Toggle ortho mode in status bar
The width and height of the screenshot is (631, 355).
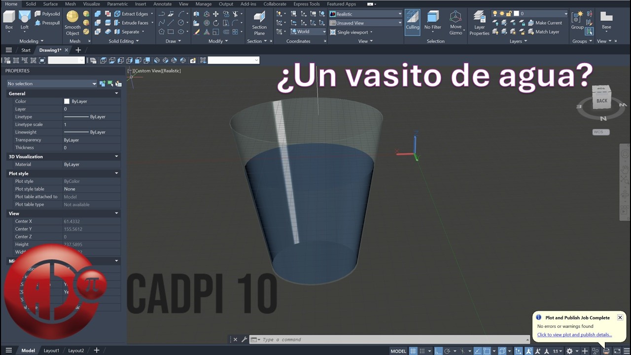(x=438, y=351)
